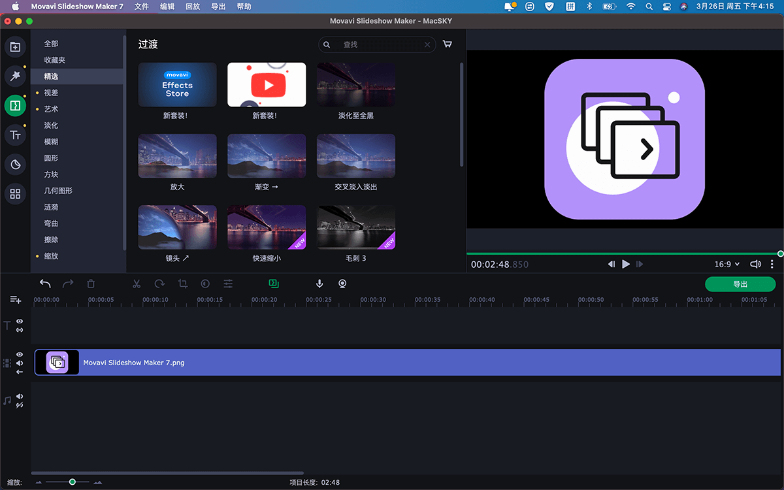This screenshot has height=490, width=784.
Task: Select the 淡化至全黑 transition thumbnail
Action: pos(356,84)
